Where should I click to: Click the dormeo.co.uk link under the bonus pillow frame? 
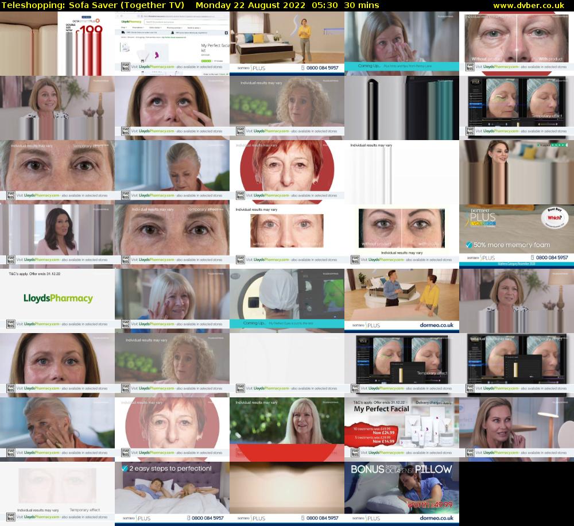pos(436,518)
